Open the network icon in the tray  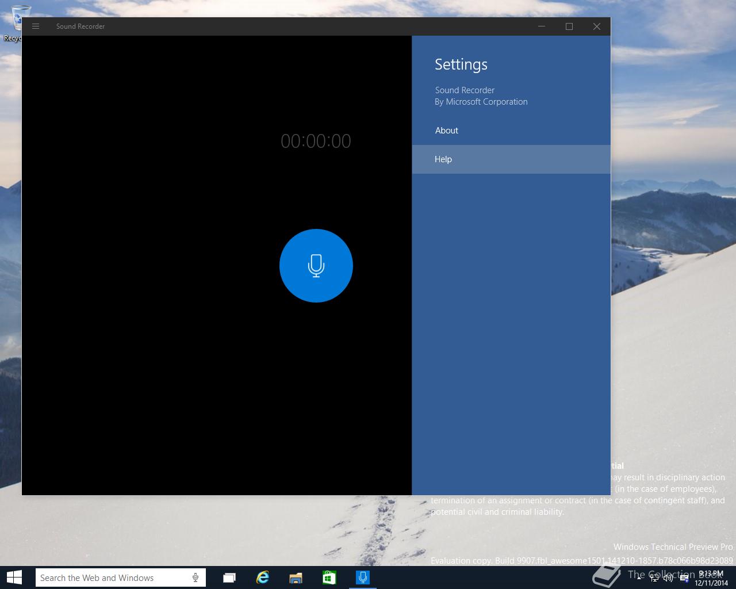pos(654,579)
